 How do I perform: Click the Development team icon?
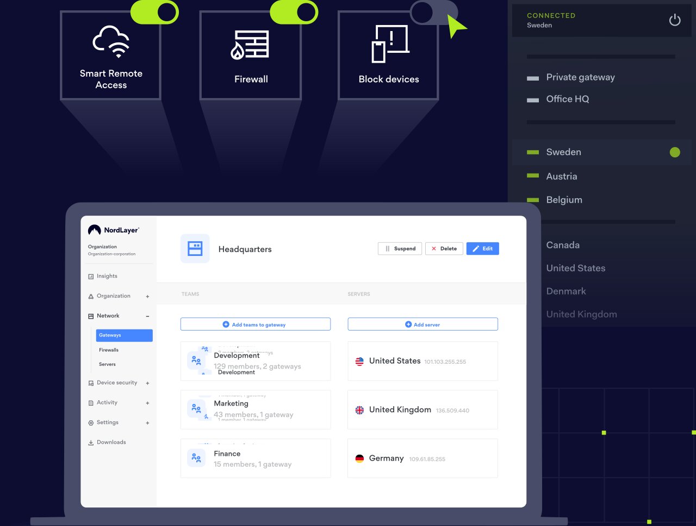(196, 360)
